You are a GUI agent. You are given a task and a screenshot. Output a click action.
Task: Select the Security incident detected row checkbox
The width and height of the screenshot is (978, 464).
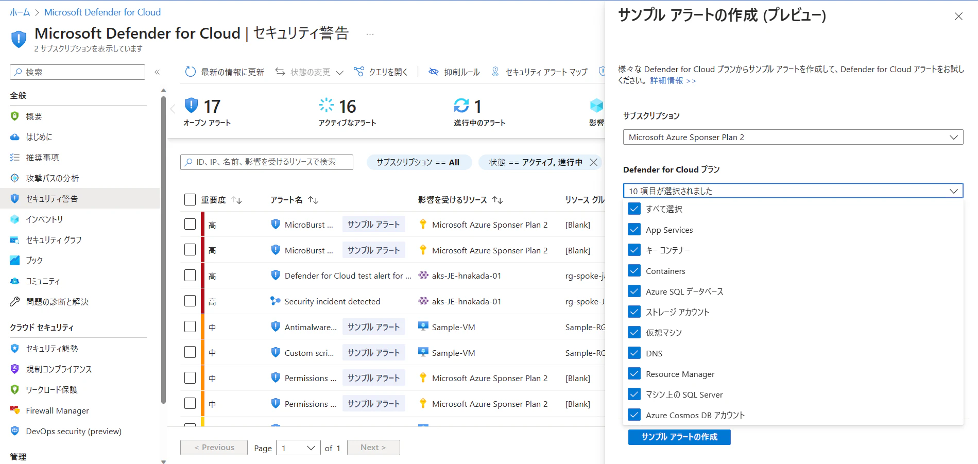(x=190, y=301)
